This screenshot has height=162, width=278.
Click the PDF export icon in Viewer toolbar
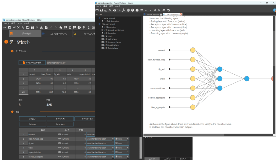point(124,10)
